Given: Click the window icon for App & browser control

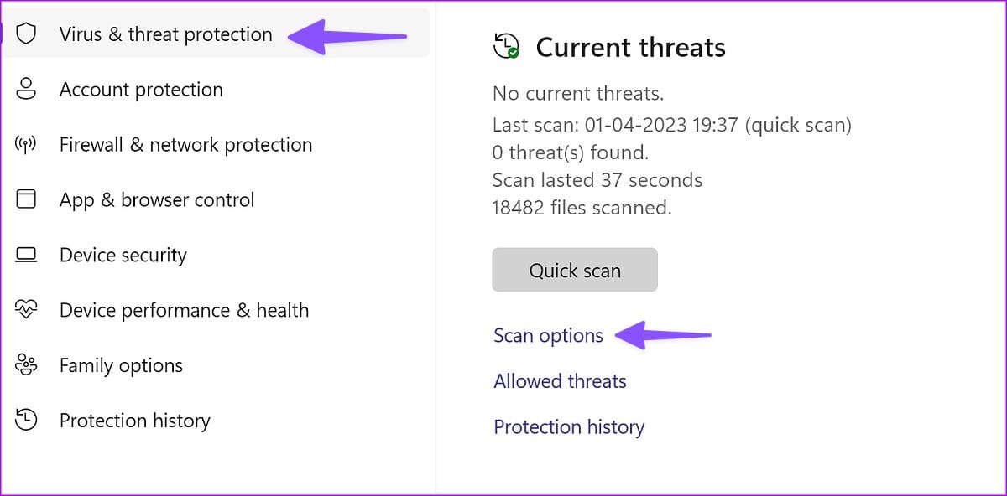Looking at the screenshot, I should (27, 199).
